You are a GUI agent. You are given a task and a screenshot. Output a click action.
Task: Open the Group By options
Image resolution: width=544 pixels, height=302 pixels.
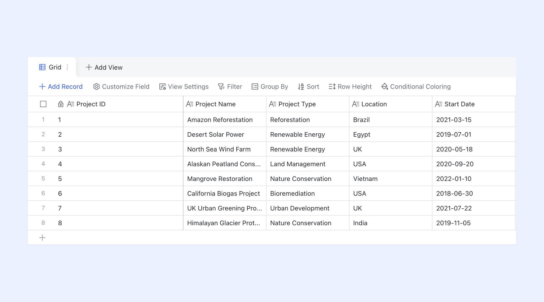[270, 87]
